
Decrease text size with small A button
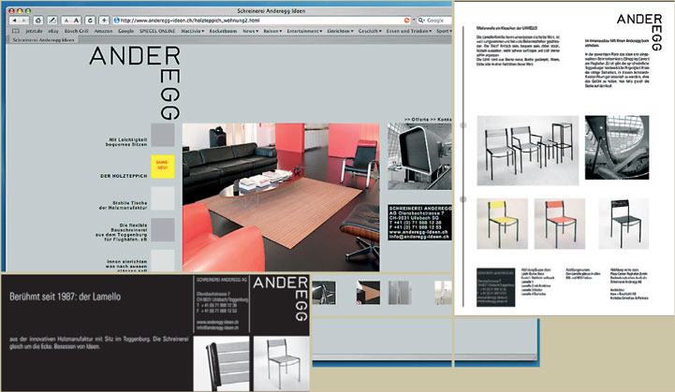pyautogui.click(x=66, y=21)
